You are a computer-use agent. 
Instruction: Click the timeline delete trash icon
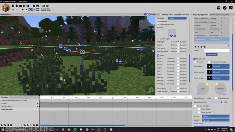pos(8,125)
